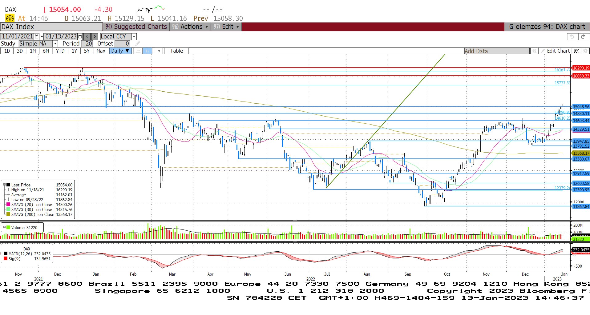Select the 5Y range tab
590x315 pixels.
(x=87, y=51)
